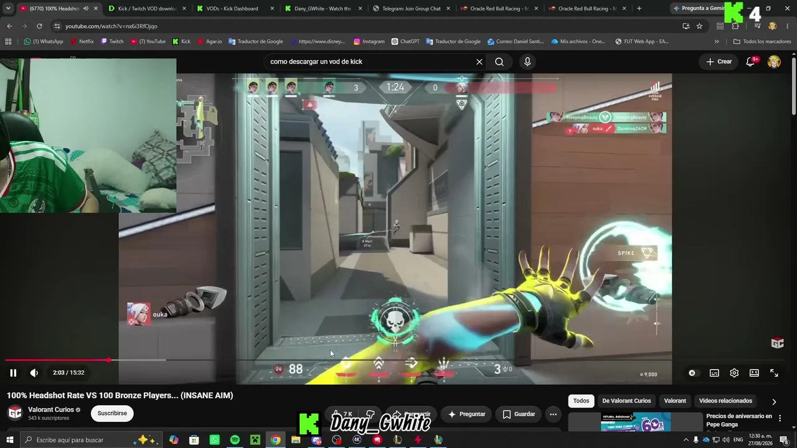The height and width of the screenshot is (448, 797).
Task: Open the Netflix bookmark
Action: (82, 42)
